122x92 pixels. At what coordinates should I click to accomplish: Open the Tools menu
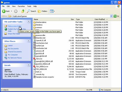click(x=29, y=6)
